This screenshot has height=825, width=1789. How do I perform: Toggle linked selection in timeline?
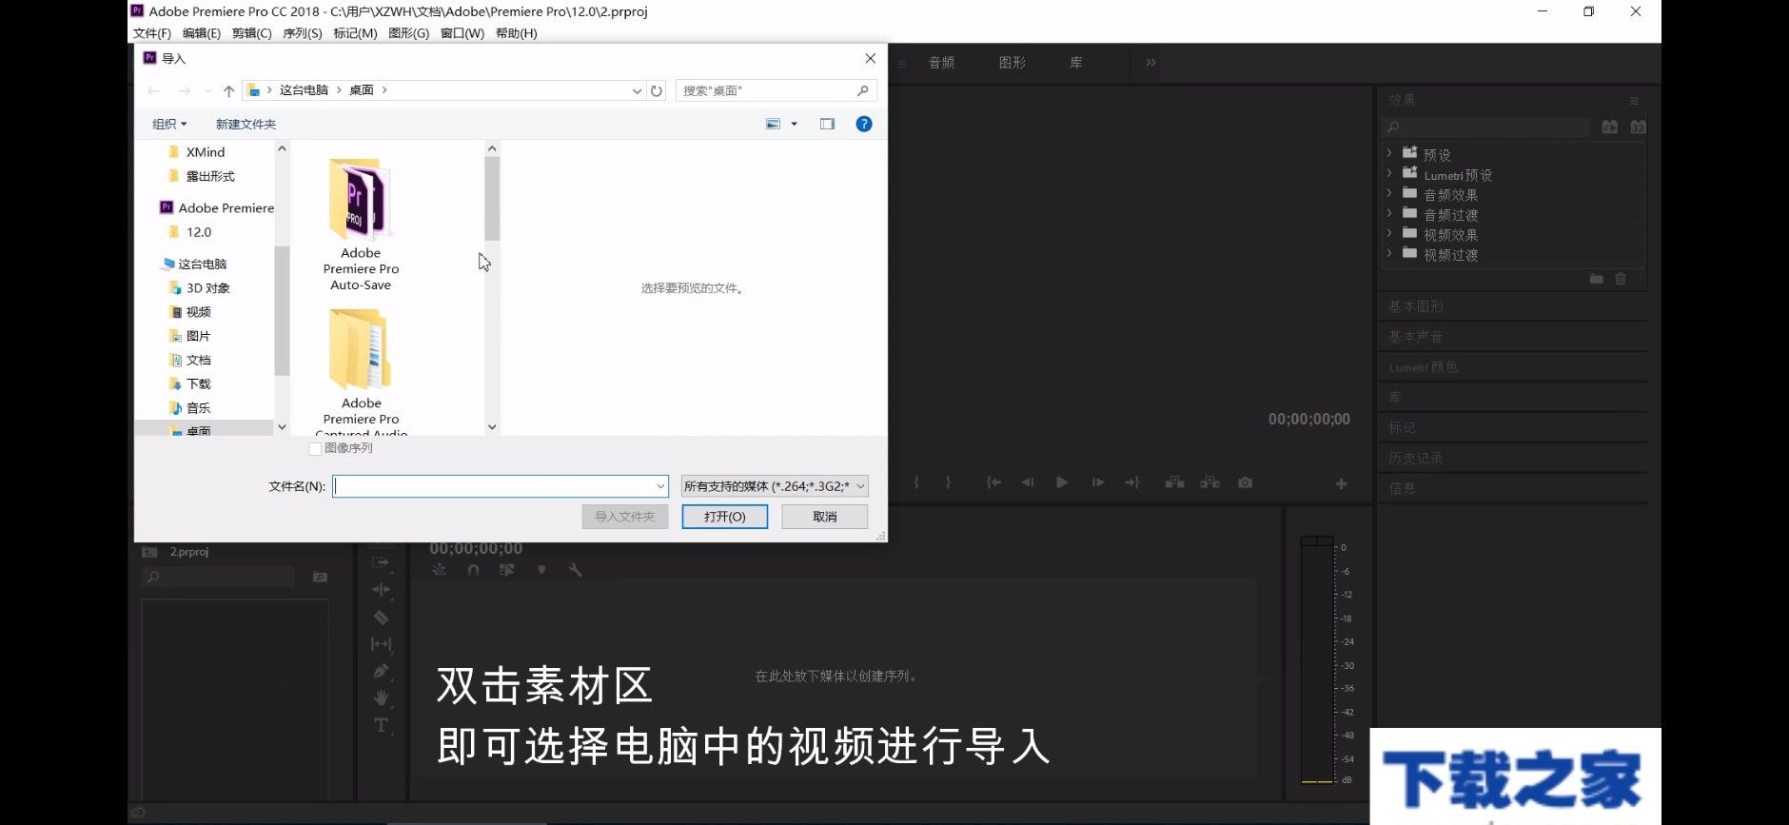tap(506, 570)
